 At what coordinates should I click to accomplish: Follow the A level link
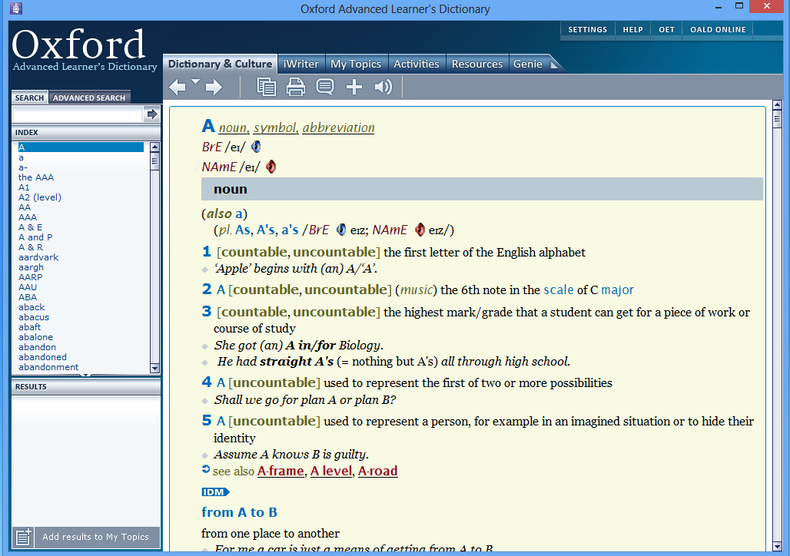(x=331, y=471)
